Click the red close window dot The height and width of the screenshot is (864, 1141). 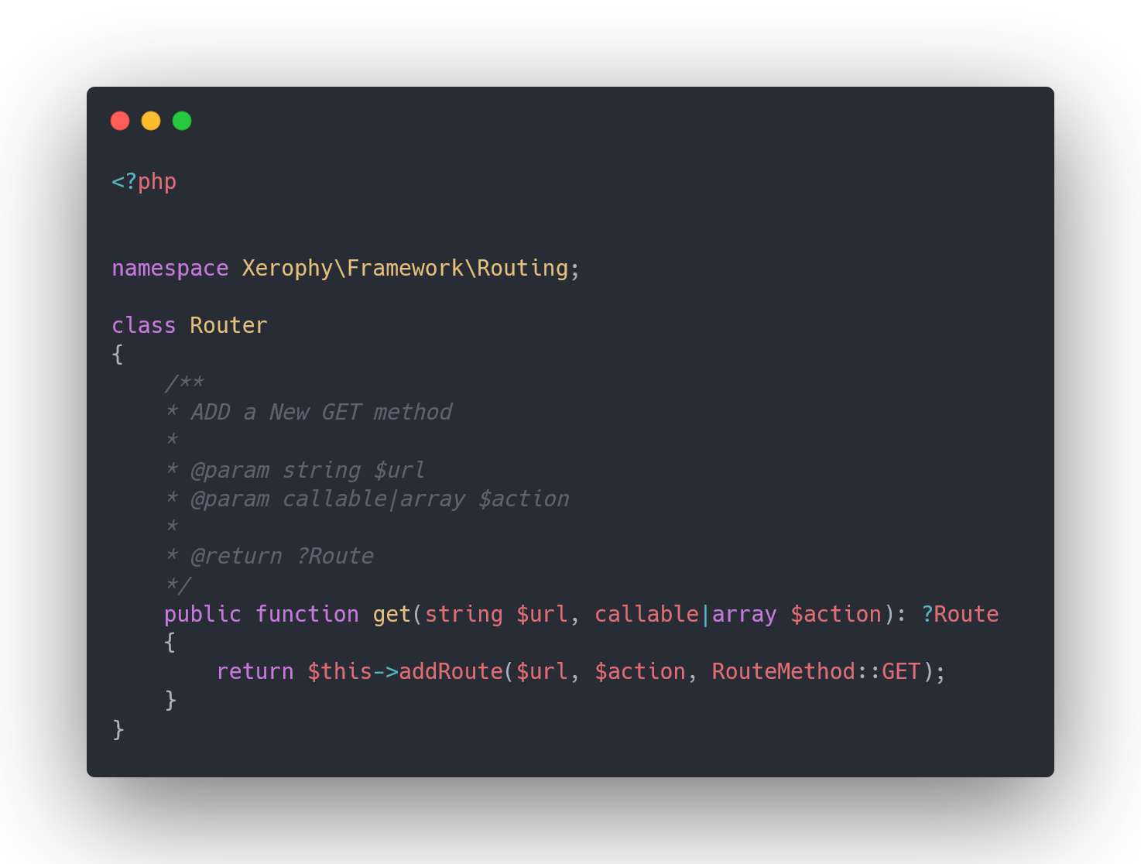pyautogui.click(x=120, y=121)
